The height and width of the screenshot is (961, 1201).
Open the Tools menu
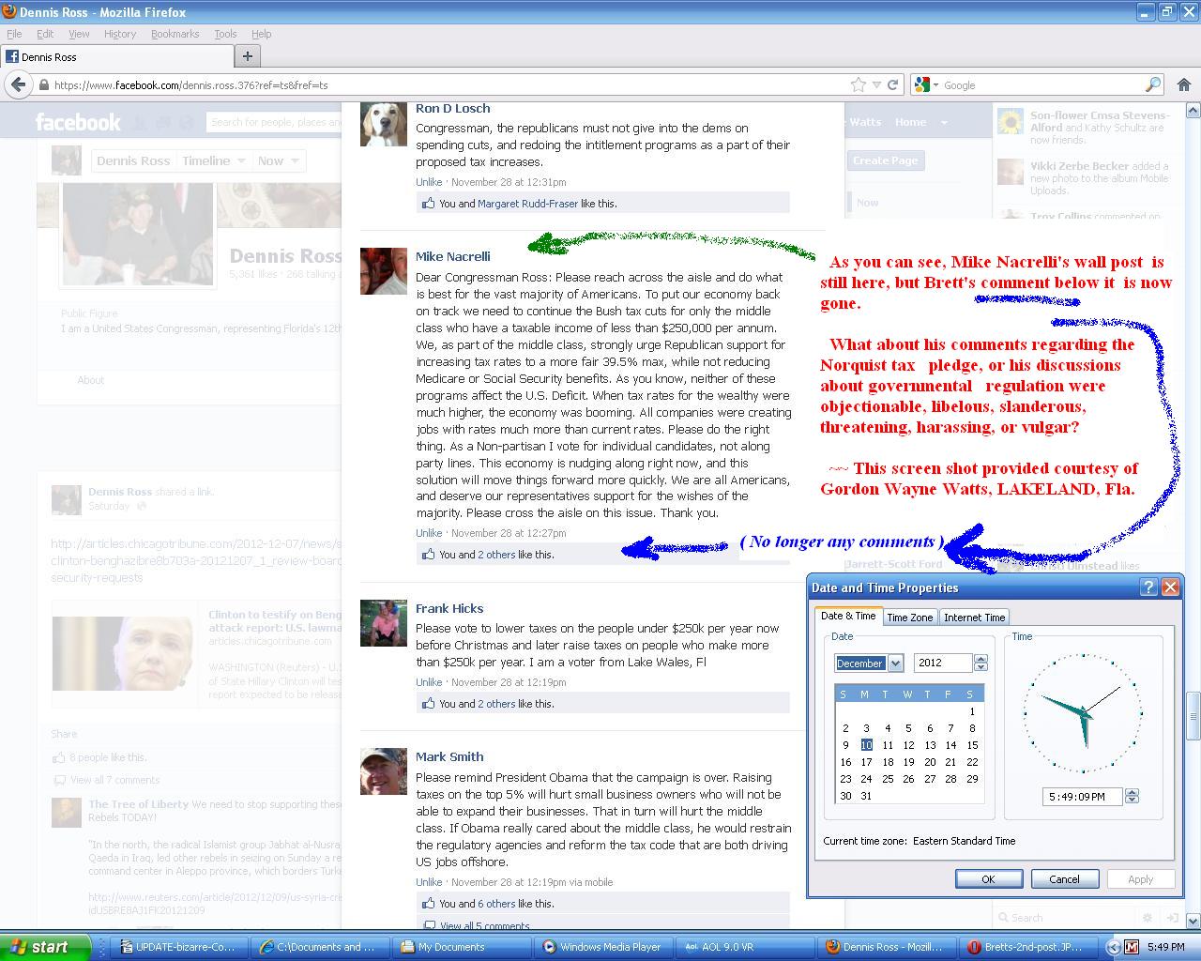(225, 34)
